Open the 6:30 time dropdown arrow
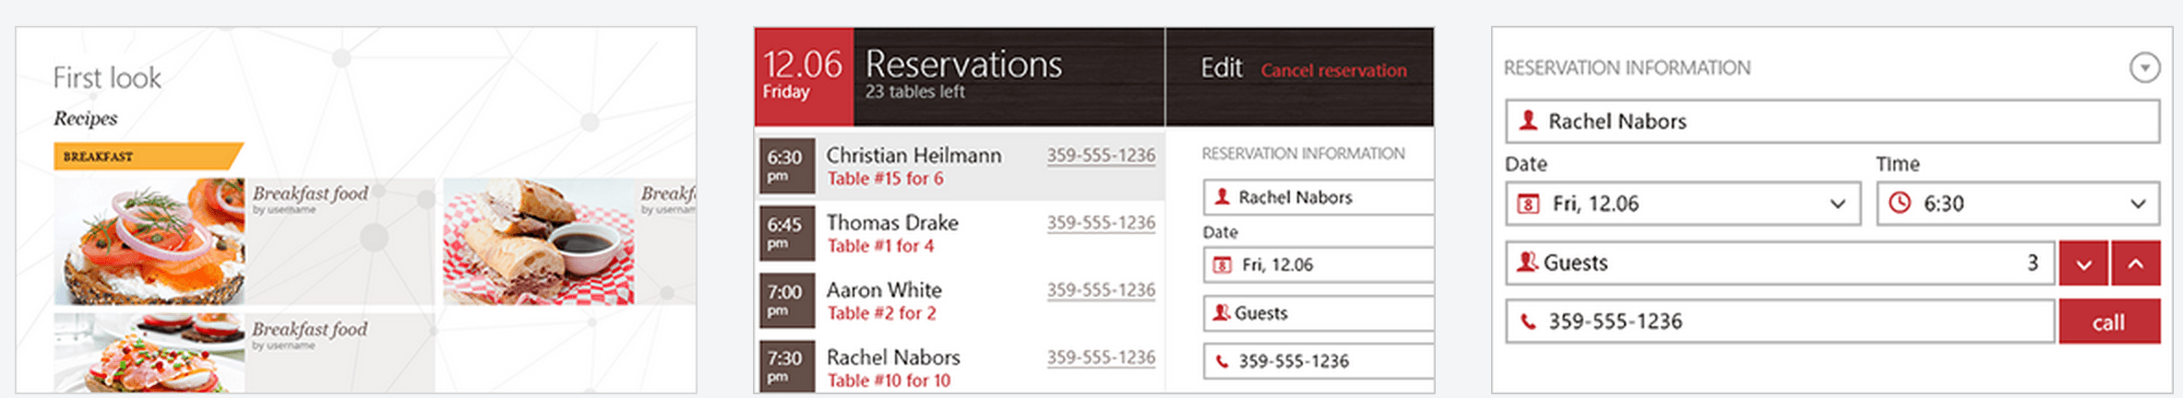Screen dimensions: 2183x398 (2138, 204)
